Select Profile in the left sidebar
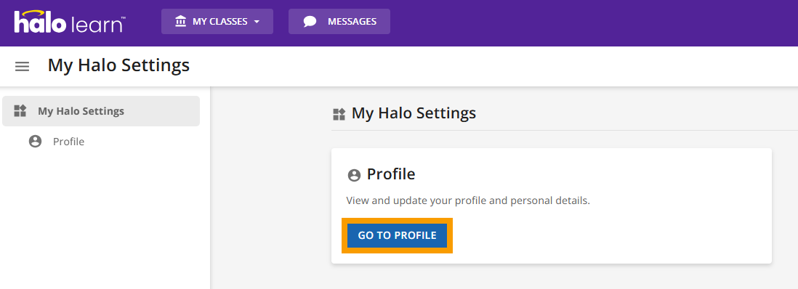The width and height of the screenshot is (798, 289). tap(68, 142)
